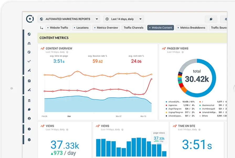Switch to the Traffic Sources tab
This screenshot has width=235, height=158.
point(218,28)
